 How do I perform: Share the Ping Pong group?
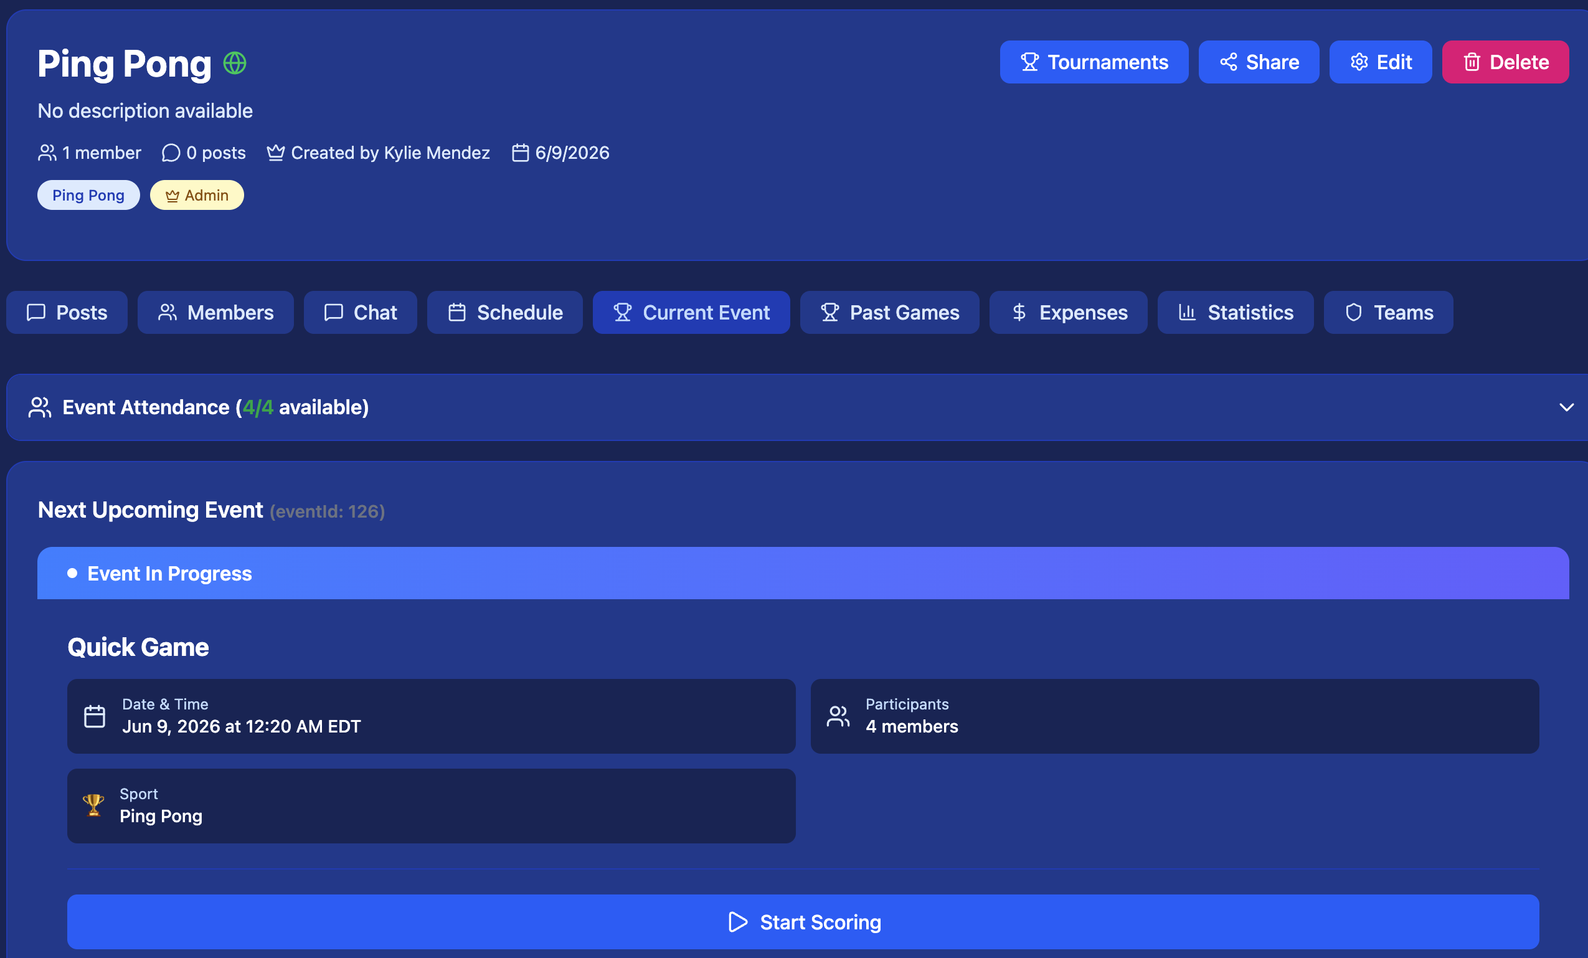[x=1259, y=62]
